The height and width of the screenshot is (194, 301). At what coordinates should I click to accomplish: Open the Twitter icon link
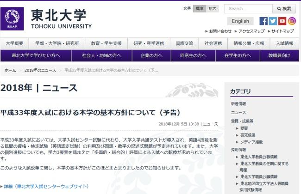point(273,21)
